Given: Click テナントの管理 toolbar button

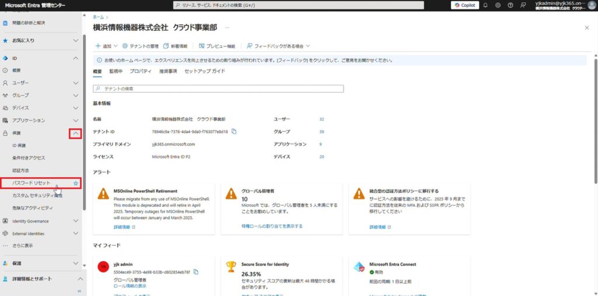Looking at the screenshot, I should (x=140, y=46).
